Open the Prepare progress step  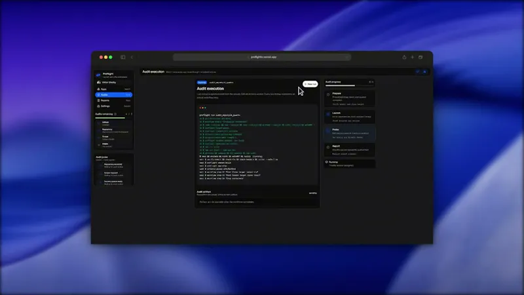coord(350,99)
